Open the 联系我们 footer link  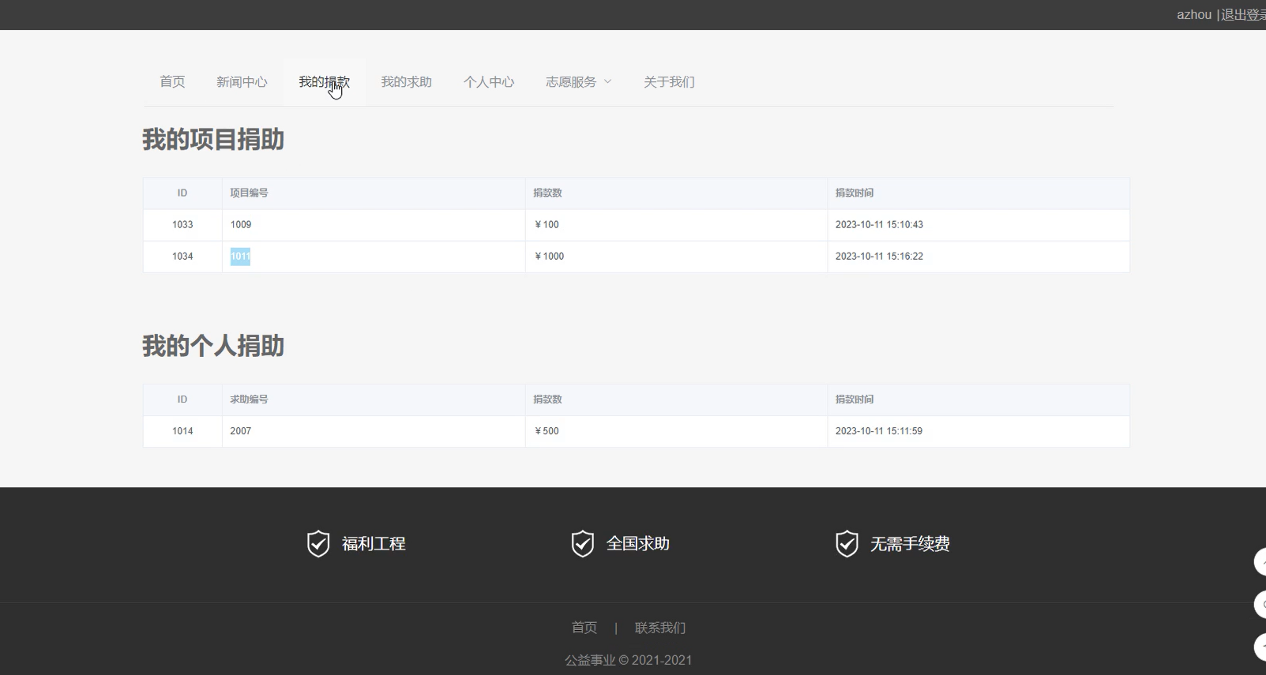click(660, 628)
